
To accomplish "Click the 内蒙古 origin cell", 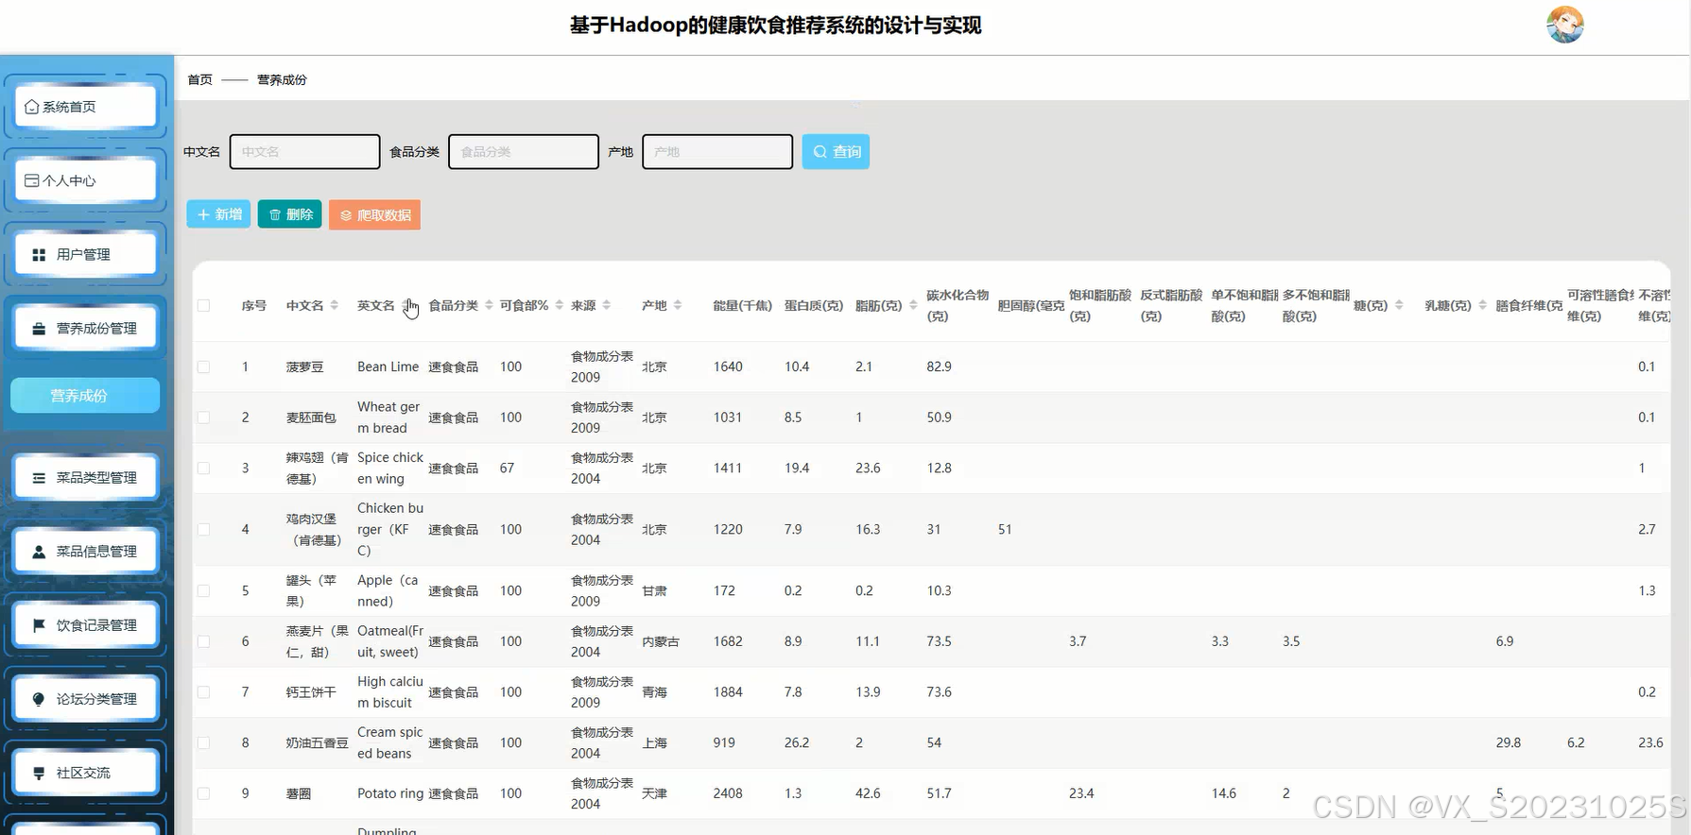I will 661,641.
